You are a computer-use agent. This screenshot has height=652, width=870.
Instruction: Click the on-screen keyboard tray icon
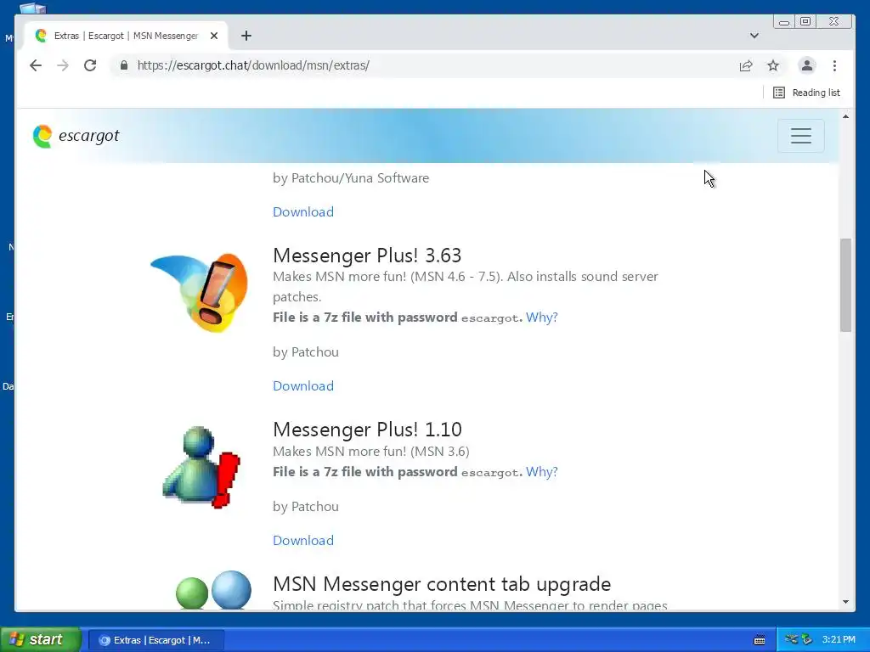[760, 640]
